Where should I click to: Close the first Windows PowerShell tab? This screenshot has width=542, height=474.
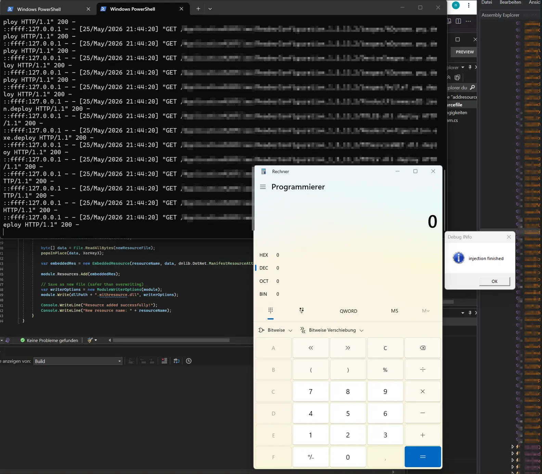click(88, 9)
